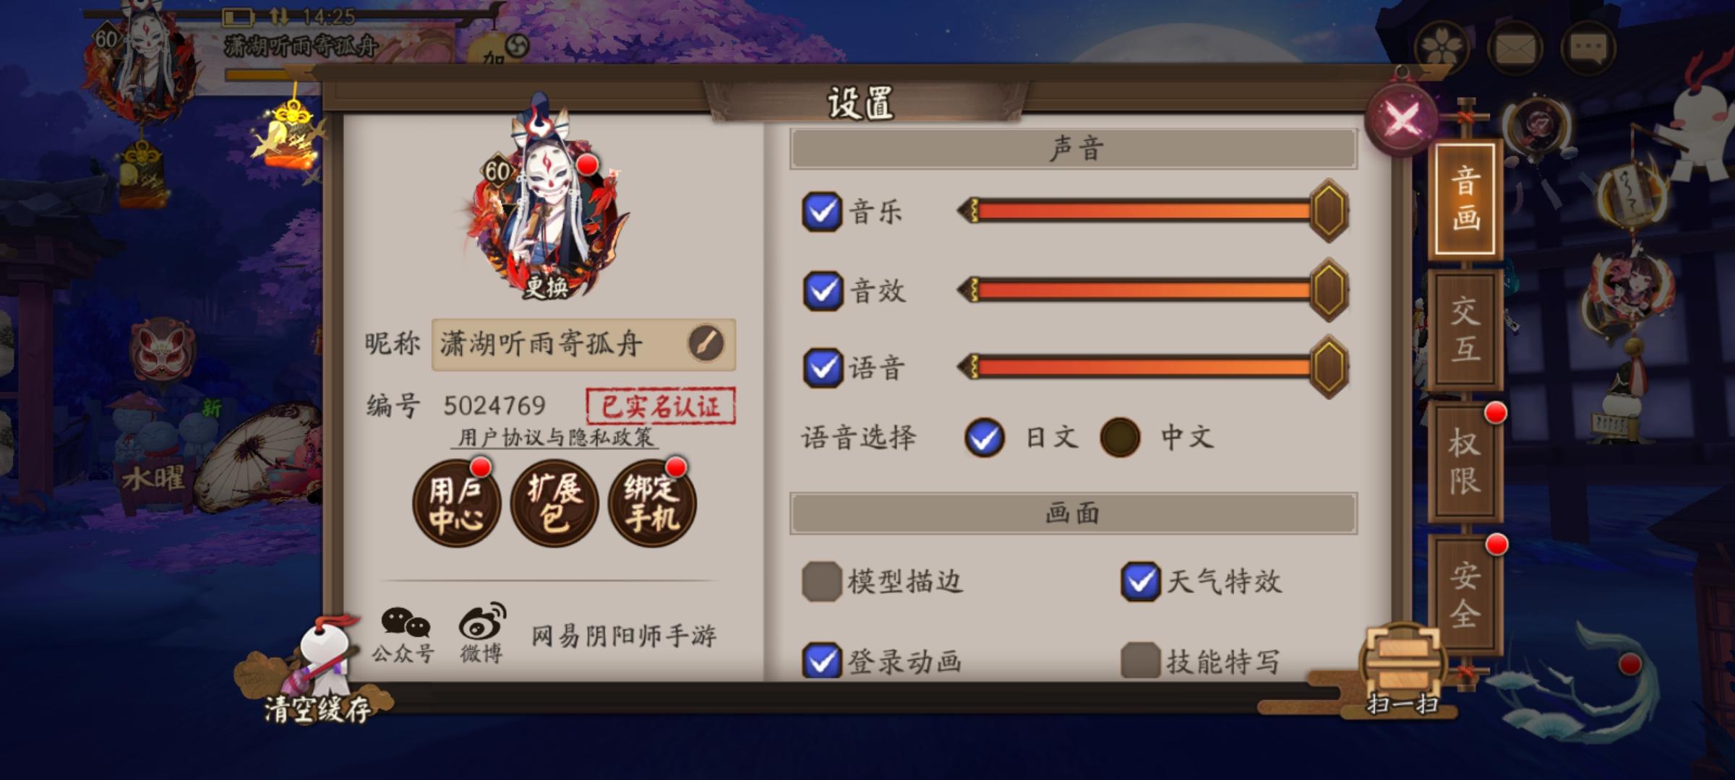Click the pencil icon to edit nickname

pyautogui.click(x=706, y=344)
